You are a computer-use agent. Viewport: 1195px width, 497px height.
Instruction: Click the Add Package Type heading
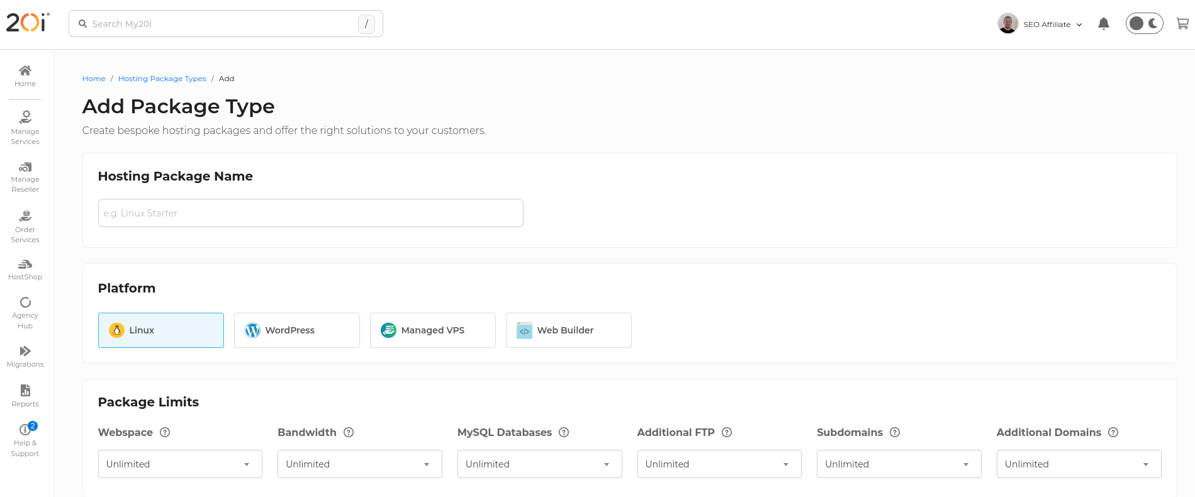pyautogui.click(x=179, y=106)
